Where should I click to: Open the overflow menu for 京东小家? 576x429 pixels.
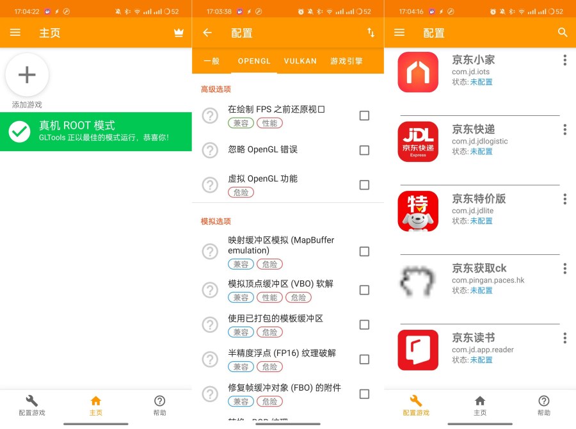click(x=565, y=60)
